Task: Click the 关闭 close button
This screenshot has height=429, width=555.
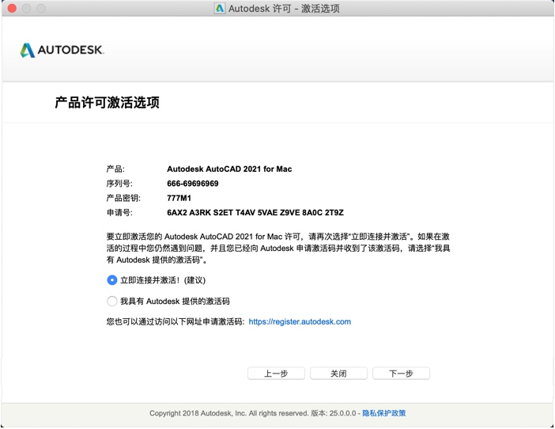Action: (x=338, y=374)
